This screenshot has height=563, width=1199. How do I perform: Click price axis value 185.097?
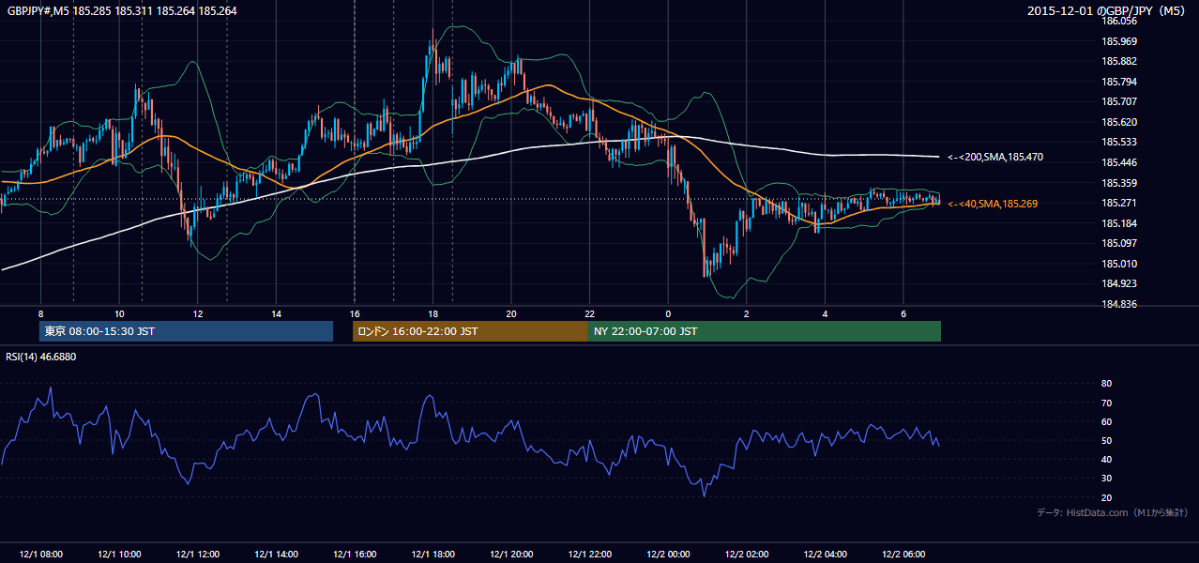tap(1120, 243)
